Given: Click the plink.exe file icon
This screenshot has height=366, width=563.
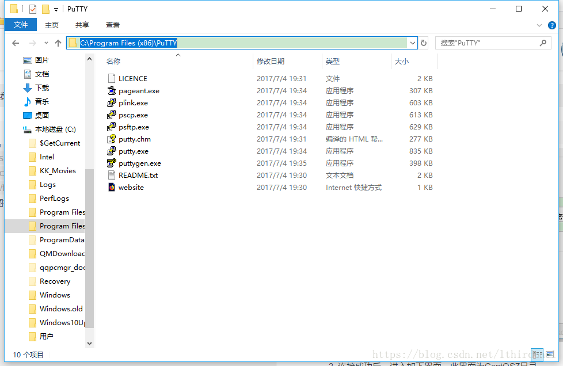Looking at the screenshot, I should (112, 102).
